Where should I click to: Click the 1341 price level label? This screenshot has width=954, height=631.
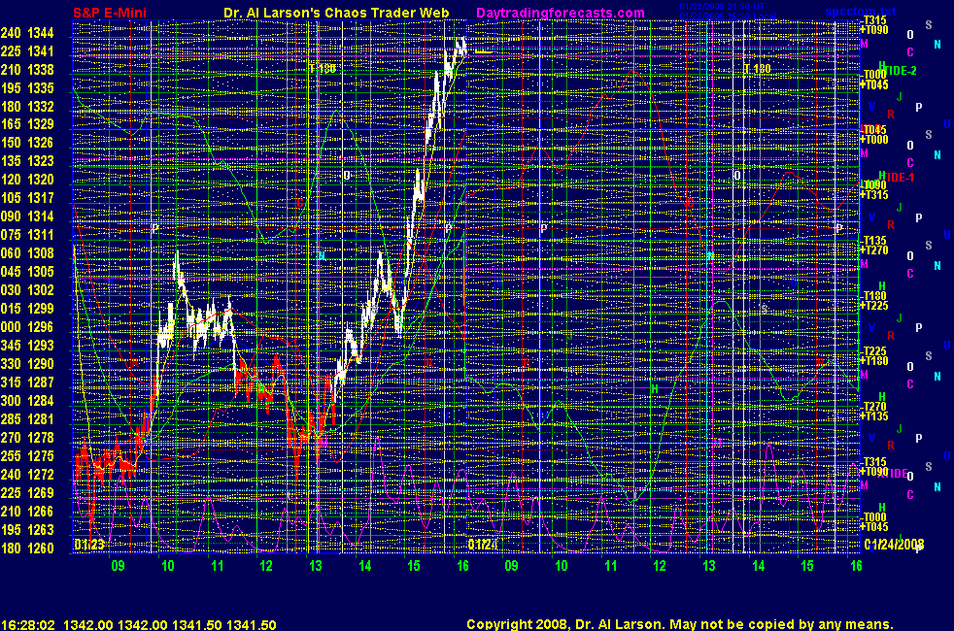coord(40,51)
